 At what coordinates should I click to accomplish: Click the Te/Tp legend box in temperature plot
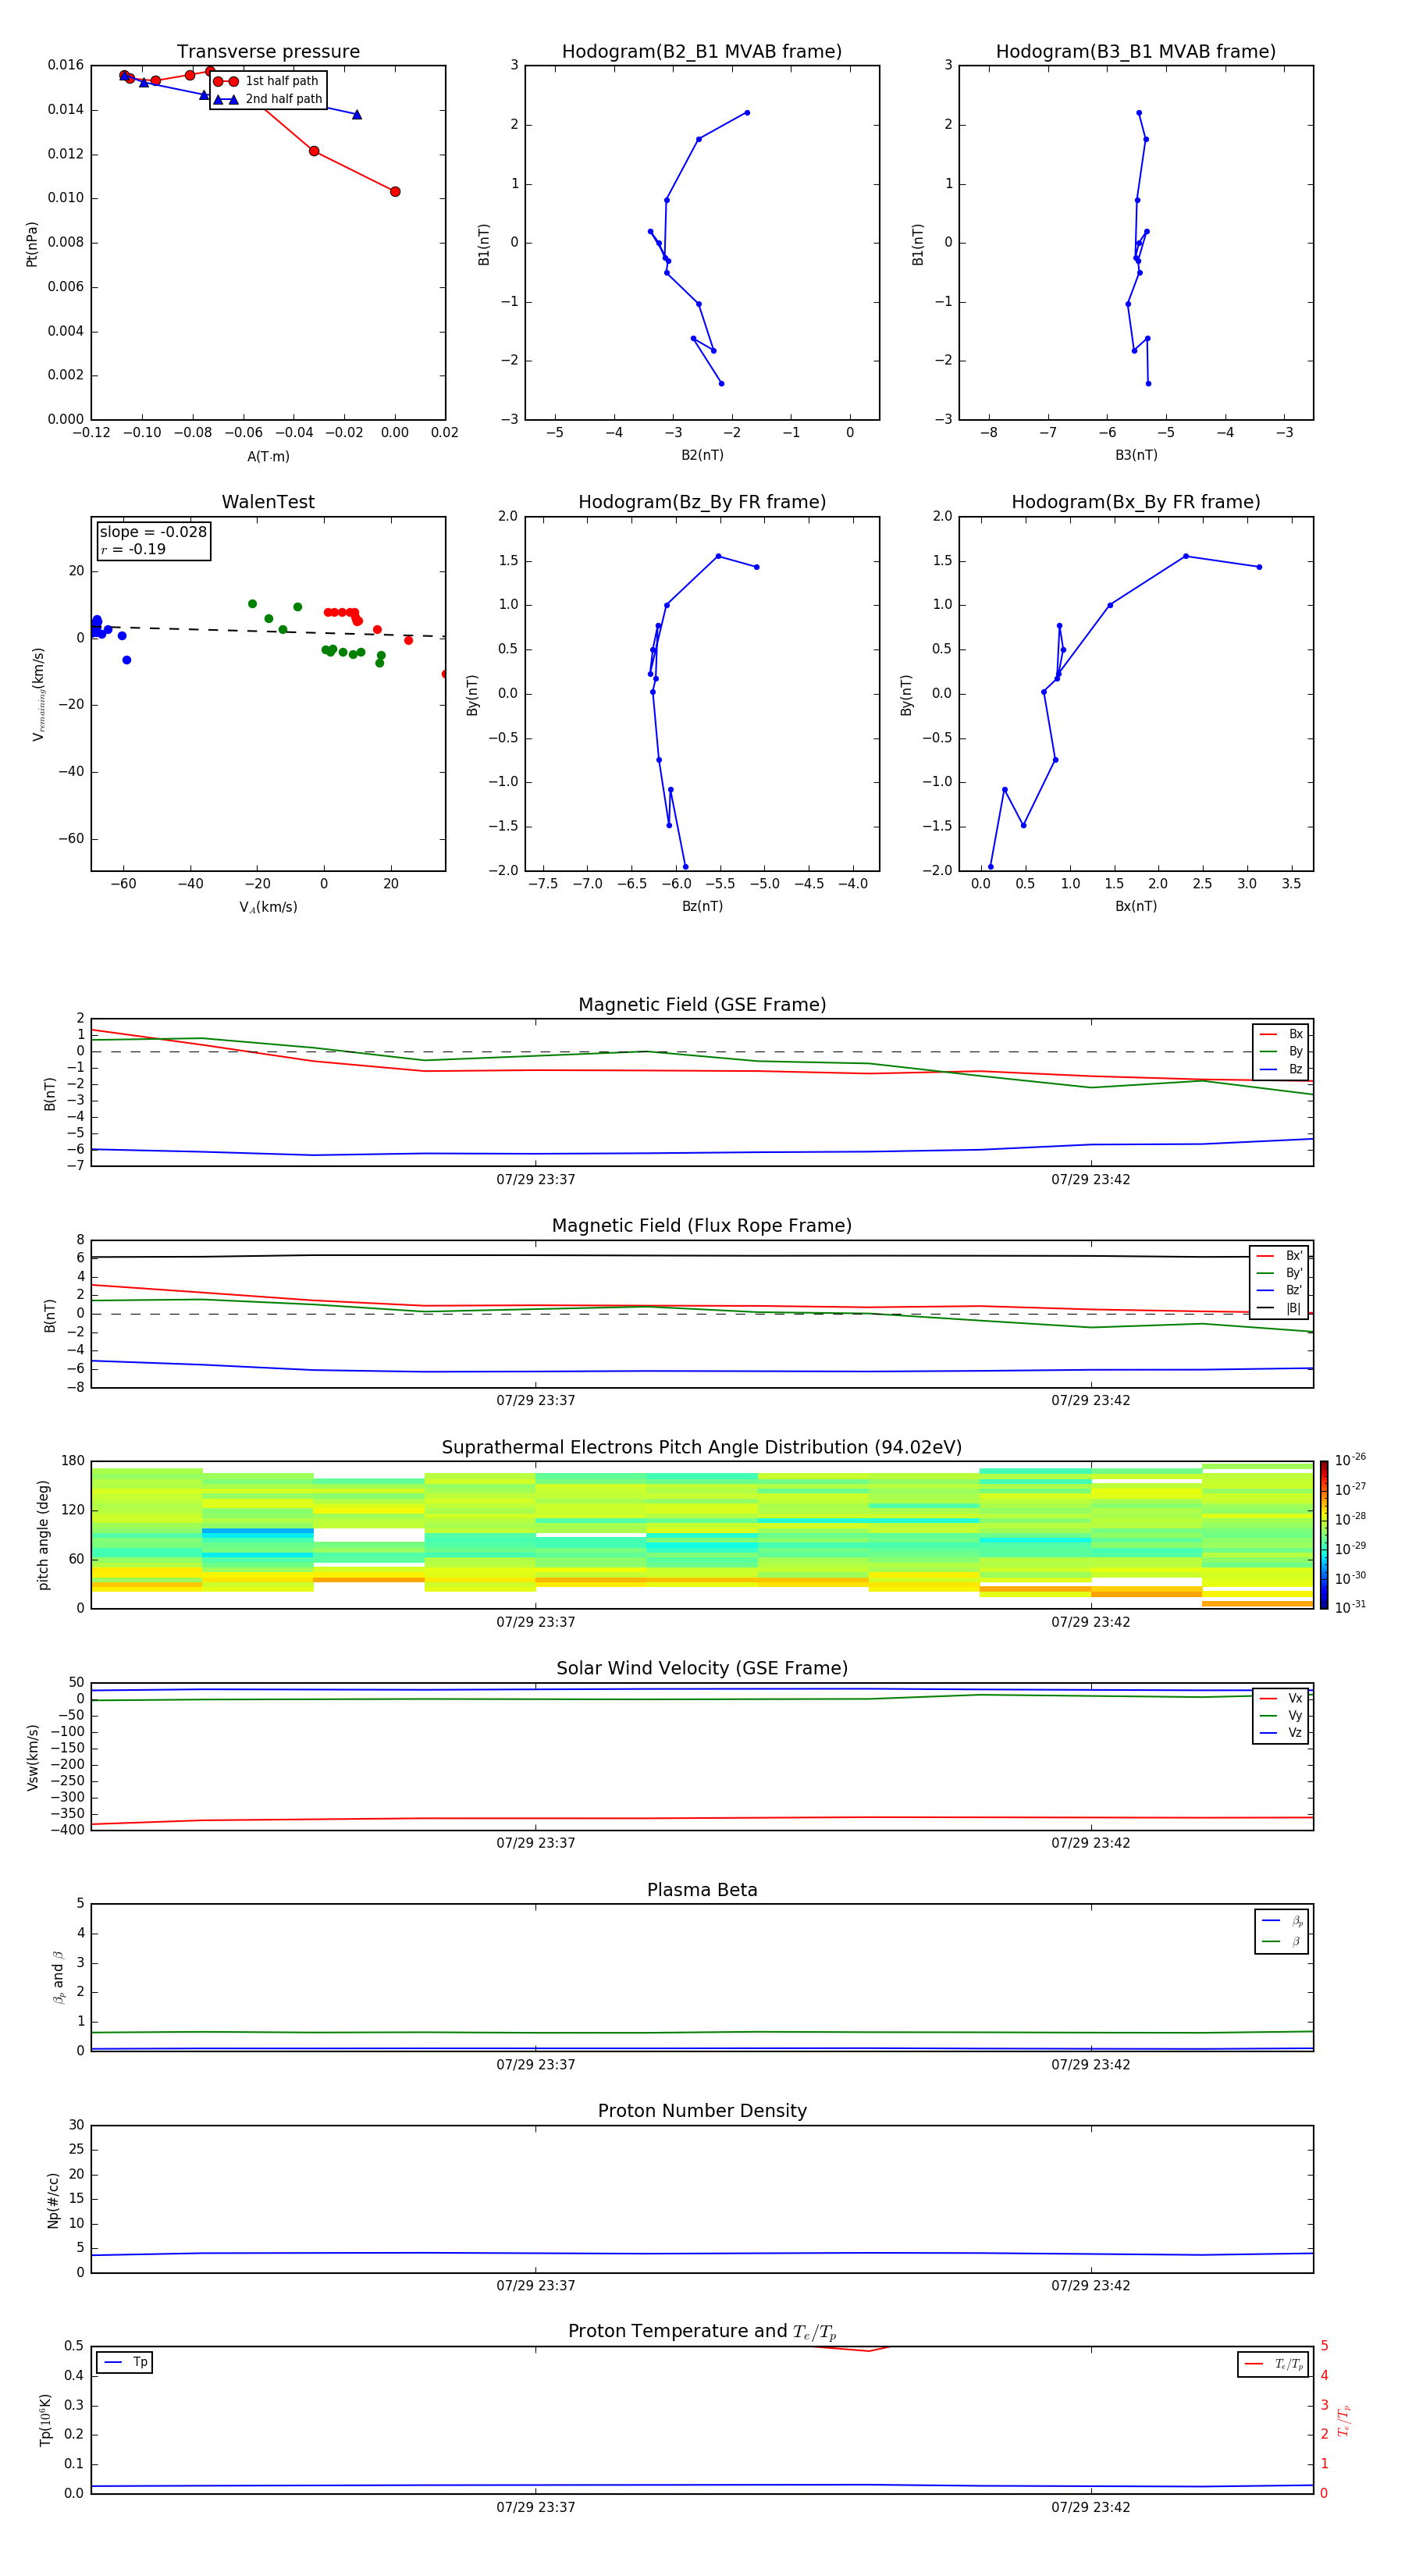[x=1273, y=2364]
